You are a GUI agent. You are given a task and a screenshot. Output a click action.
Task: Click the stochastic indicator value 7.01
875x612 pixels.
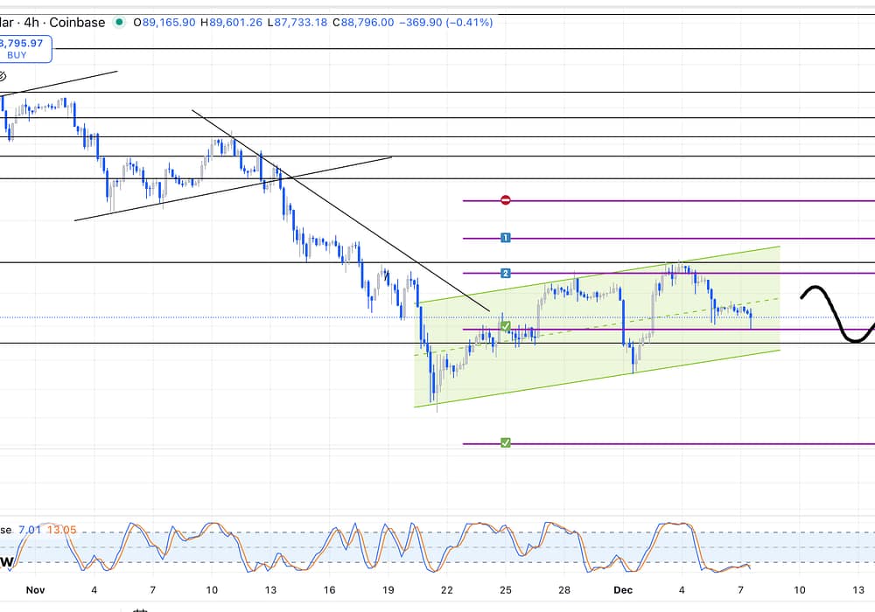click(x=29, y=530)
